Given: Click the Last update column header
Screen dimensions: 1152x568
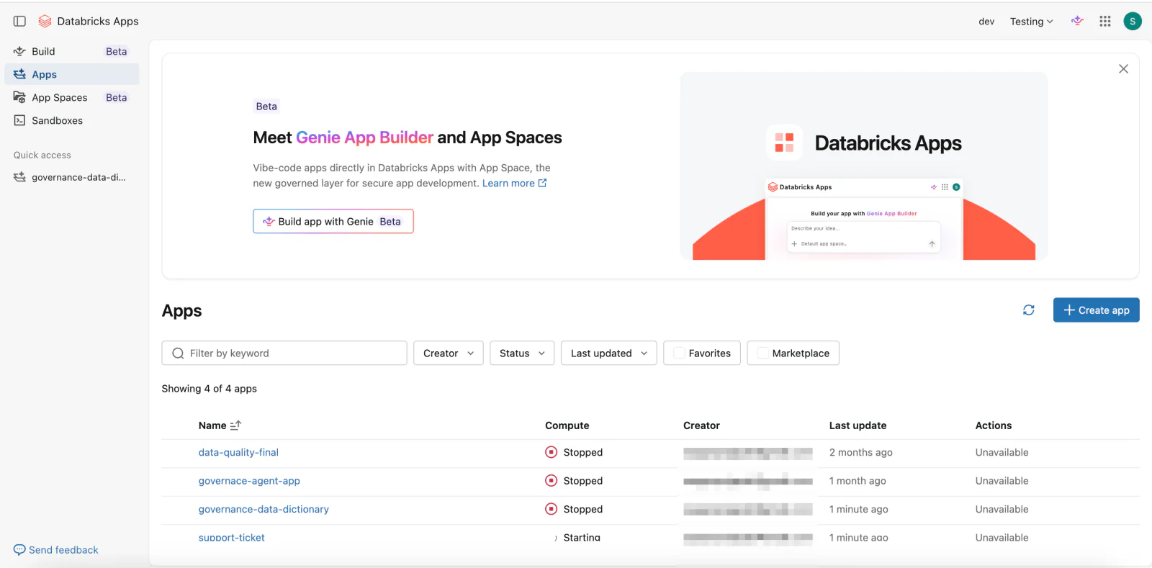Looking at the screenshot, I should [858, 425].
